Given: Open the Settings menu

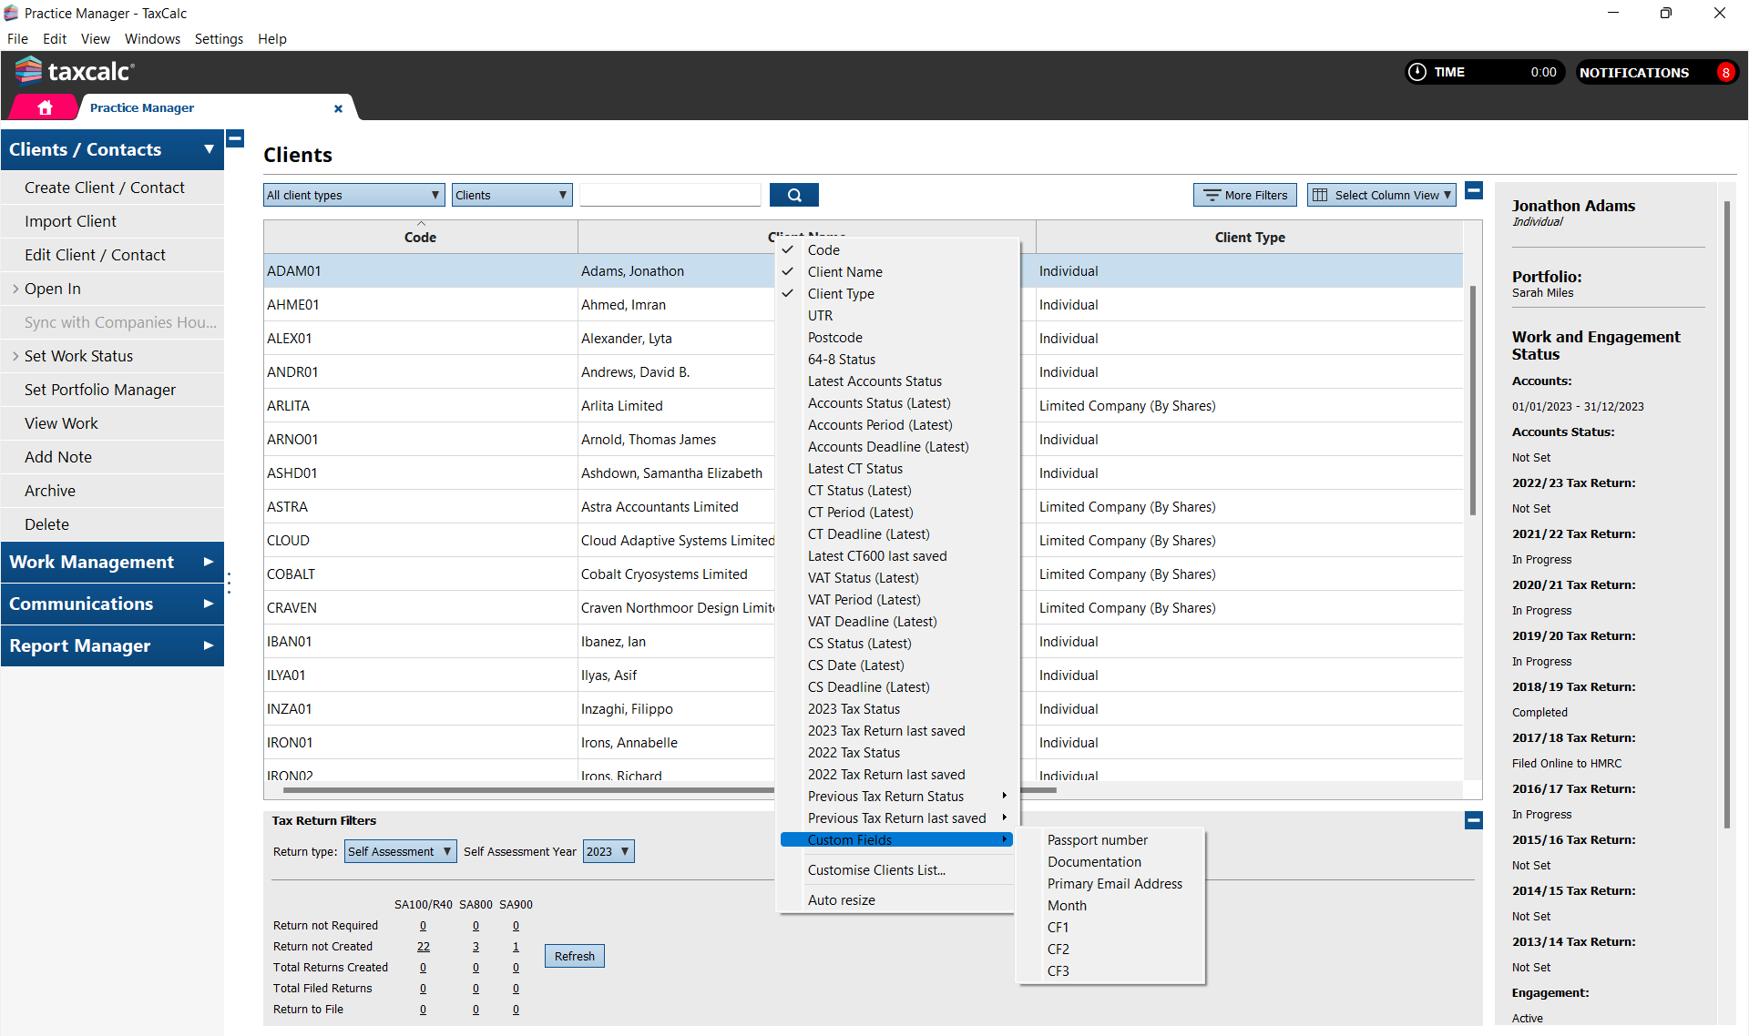Looking at the screenshot, I should [219, 38].
